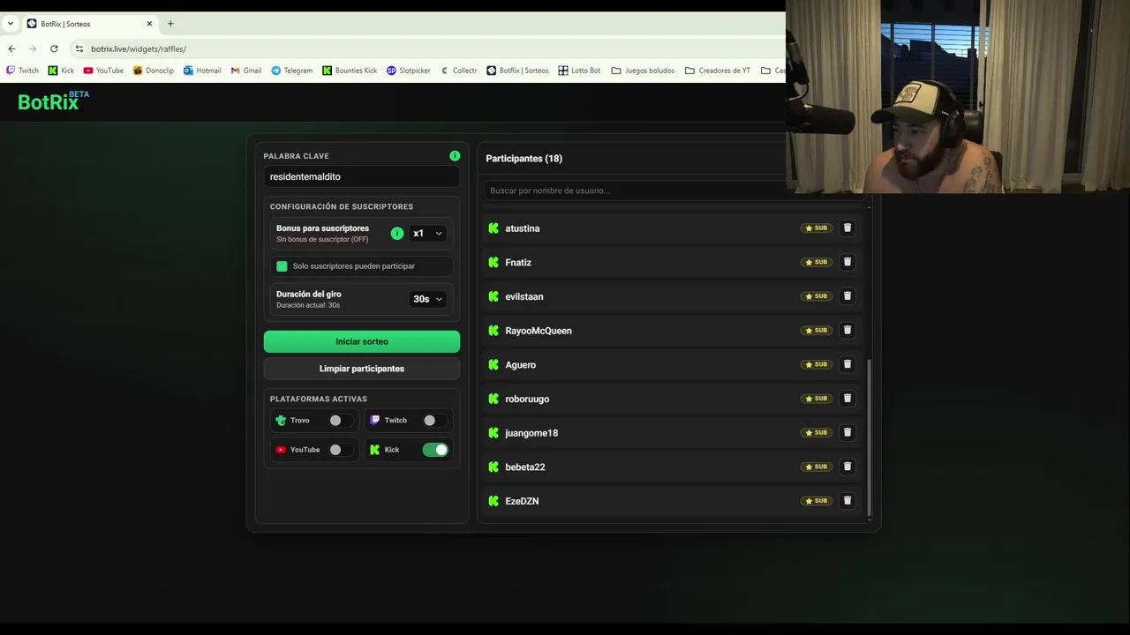Click the BotRix BETA logo
Viewport: 1130px width, 635px height.
tap(53, 101)
